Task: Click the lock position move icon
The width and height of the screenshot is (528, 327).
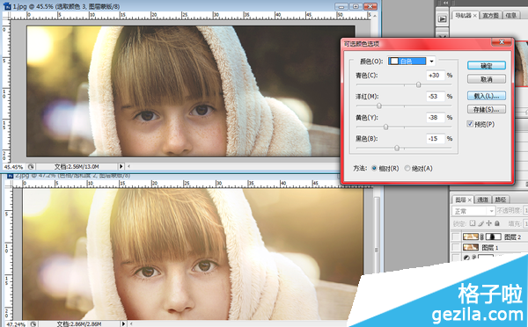Action: [x=488, y=223]
